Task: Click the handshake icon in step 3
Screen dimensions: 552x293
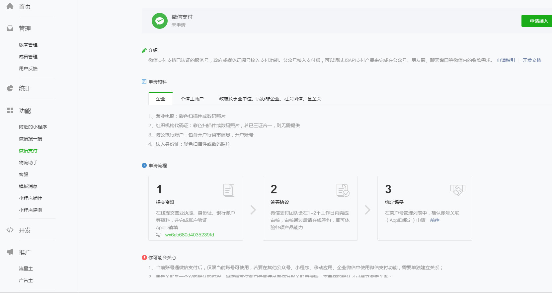Action: pos(458,190)
